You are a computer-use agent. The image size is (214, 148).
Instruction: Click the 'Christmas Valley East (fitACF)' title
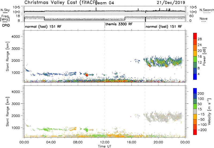(61, 2)
